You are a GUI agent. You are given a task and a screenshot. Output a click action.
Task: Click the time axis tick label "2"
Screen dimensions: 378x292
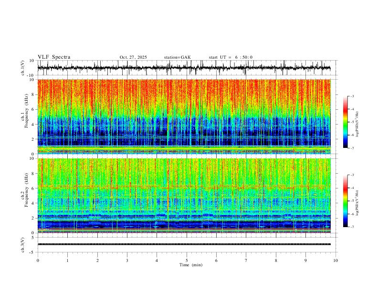click(x=97, y=261)
